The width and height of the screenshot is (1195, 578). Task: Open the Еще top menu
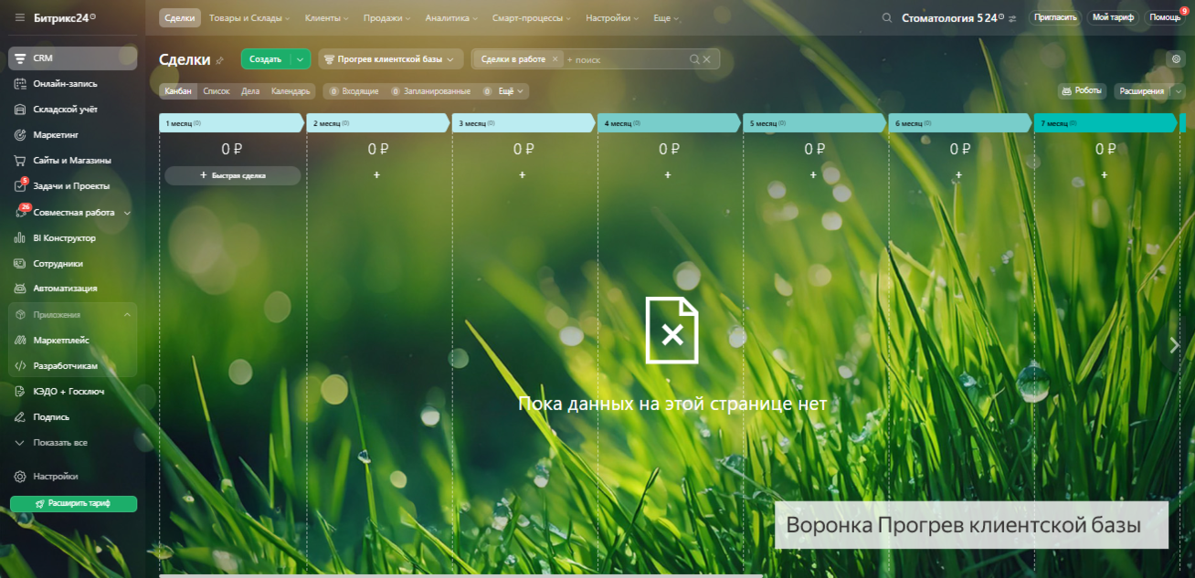click(x=666, y=18)
